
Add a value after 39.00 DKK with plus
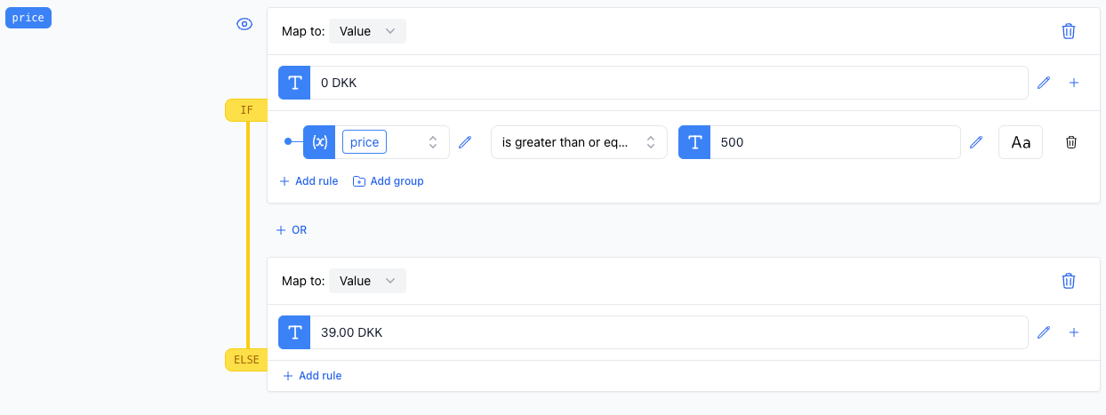1073,332
